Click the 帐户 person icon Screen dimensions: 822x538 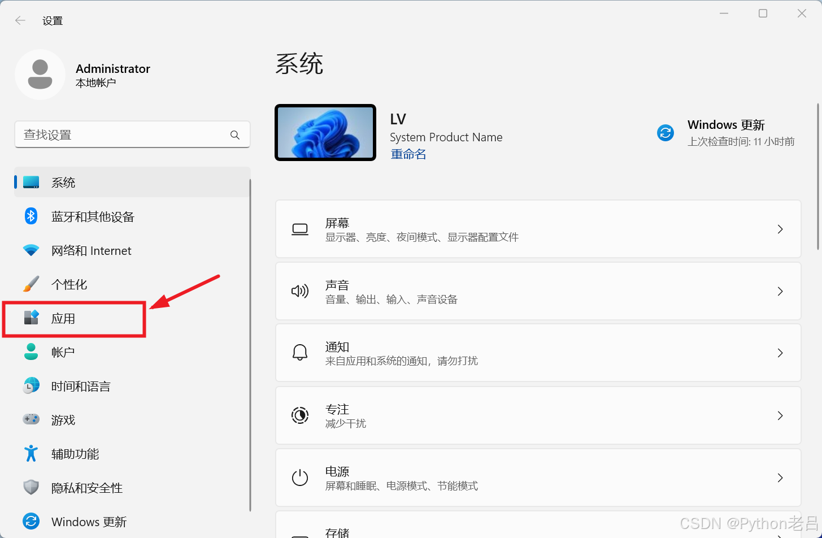31,352
